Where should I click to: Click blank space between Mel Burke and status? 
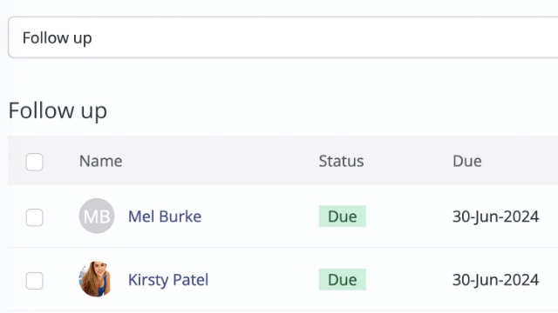pos(260,216)
